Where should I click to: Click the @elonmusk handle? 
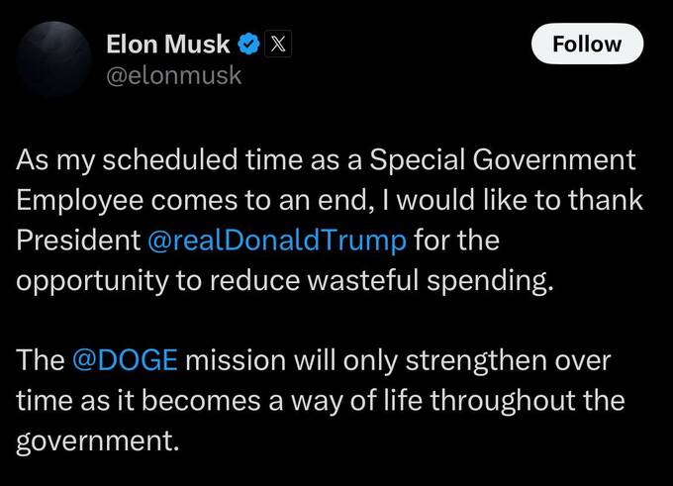(173, 75)
